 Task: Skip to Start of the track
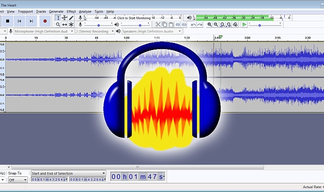coord(19,21)
